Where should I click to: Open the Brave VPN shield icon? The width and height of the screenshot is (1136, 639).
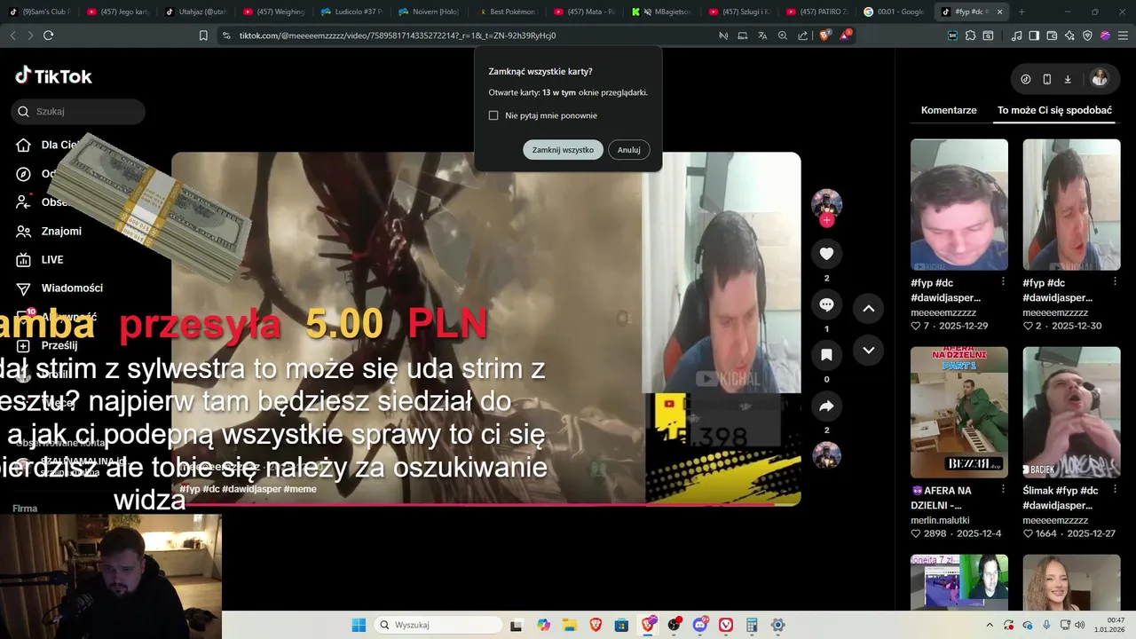(x=1087, y=35)
